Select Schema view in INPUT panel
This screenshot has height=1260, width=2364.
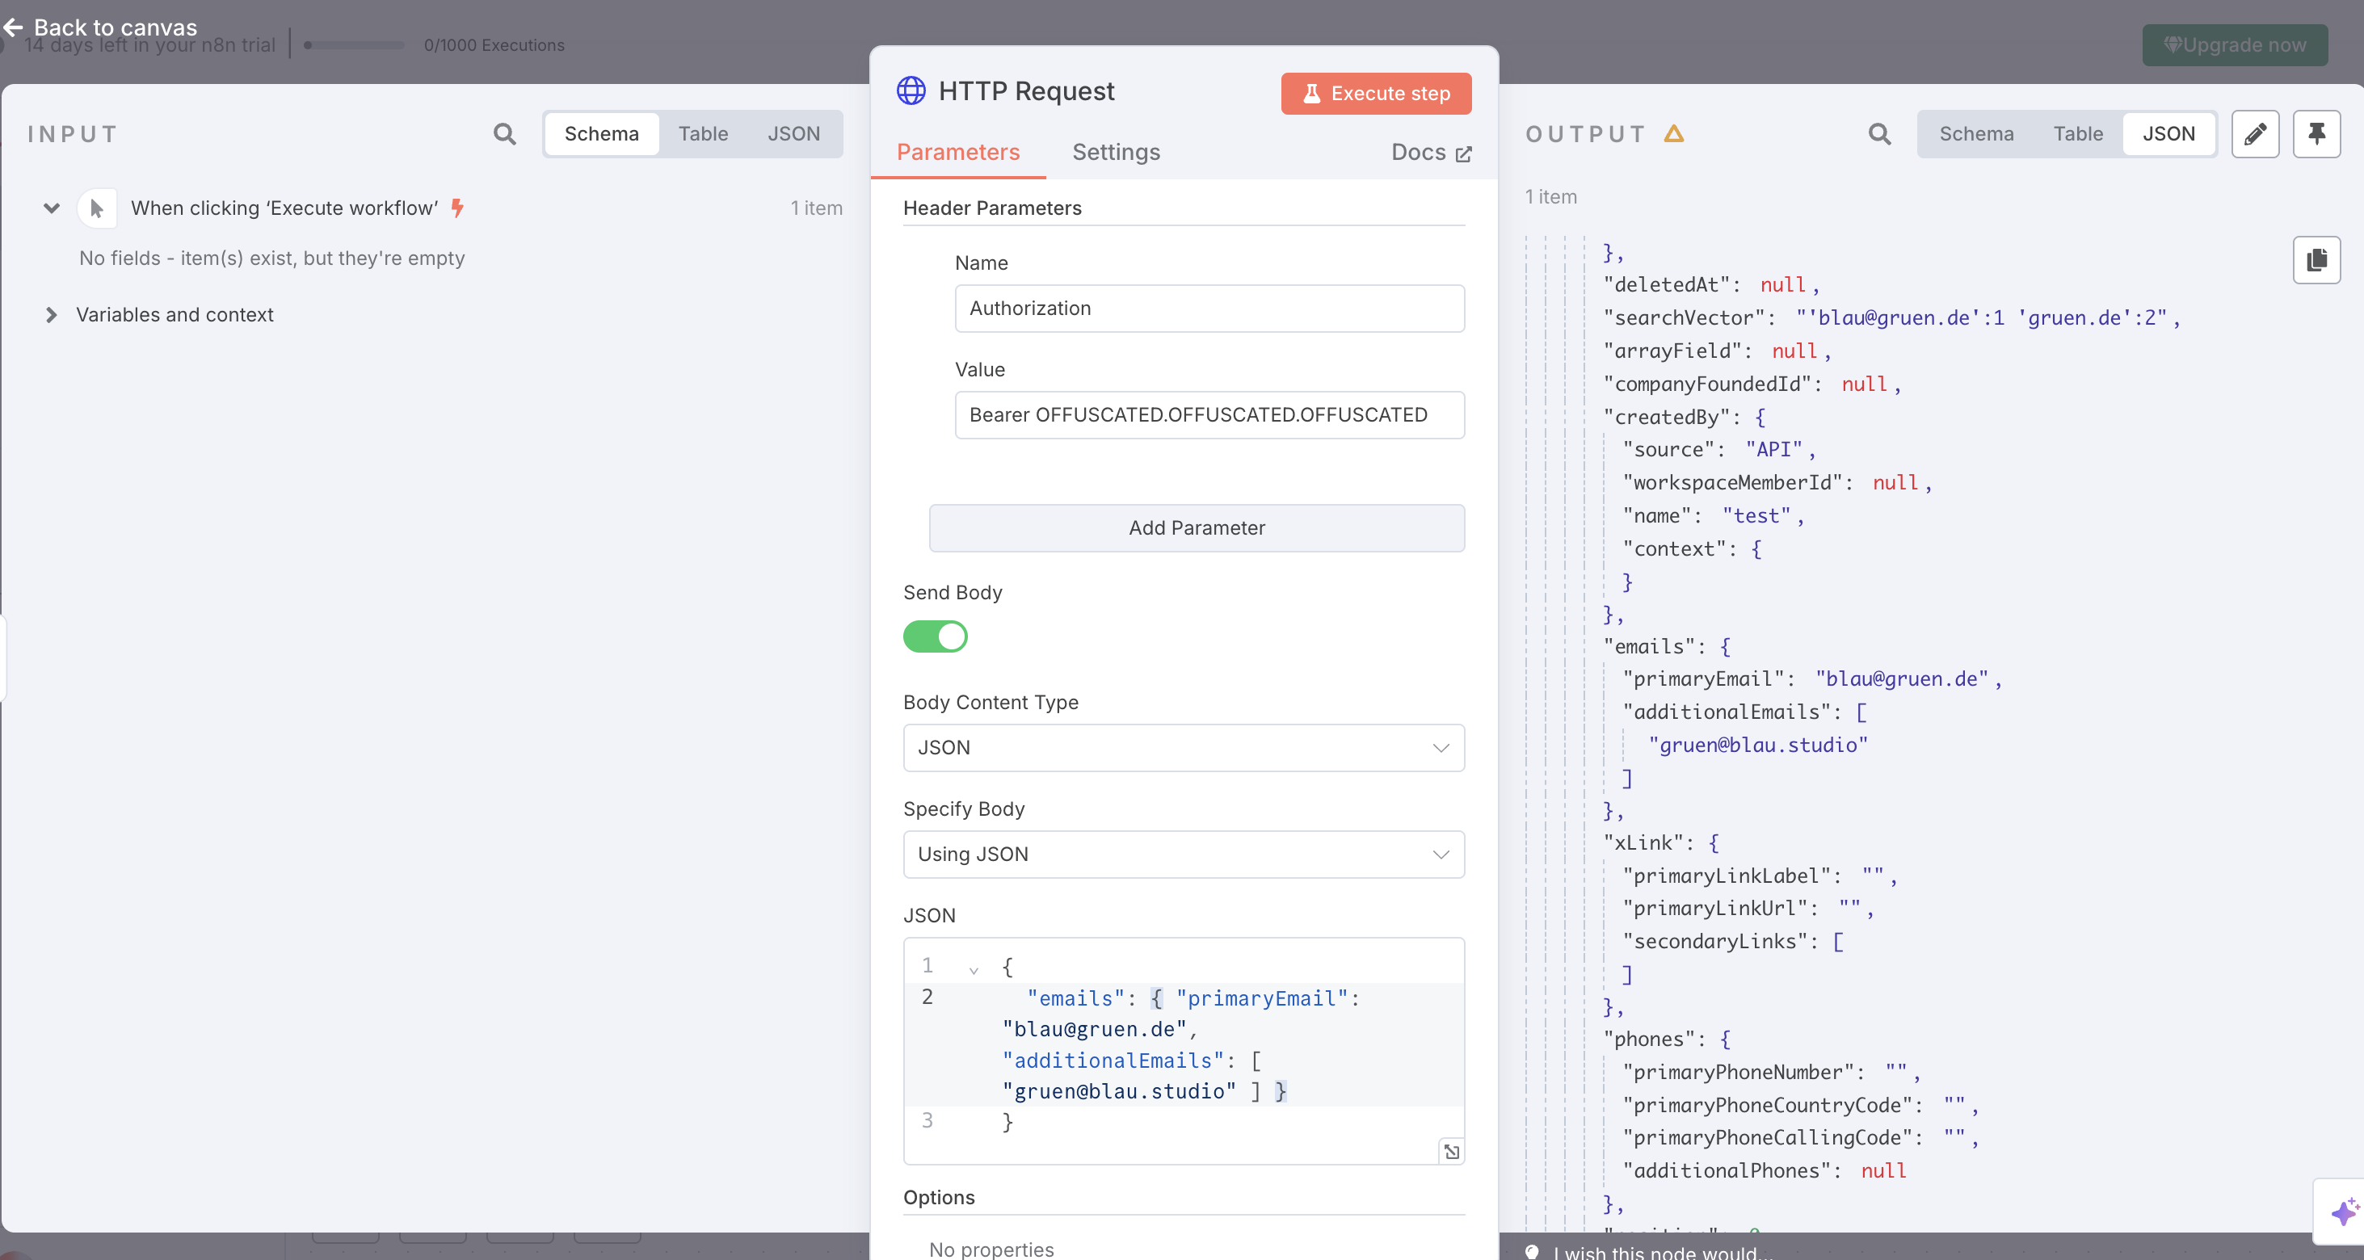pyautogui.click(x=601, y=134)
